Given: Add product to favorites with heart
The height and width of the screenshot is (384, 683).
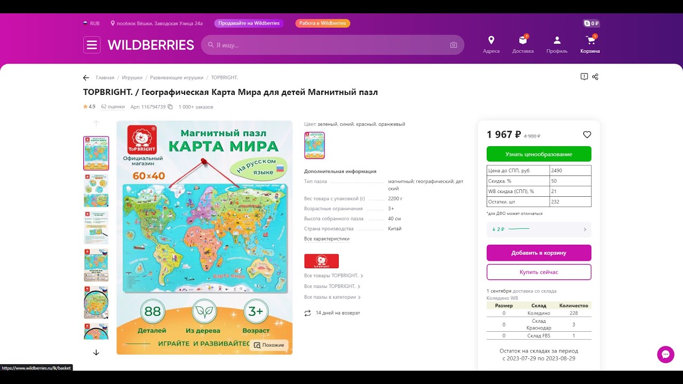Looking at the screenshot, I should coord(587,135).
